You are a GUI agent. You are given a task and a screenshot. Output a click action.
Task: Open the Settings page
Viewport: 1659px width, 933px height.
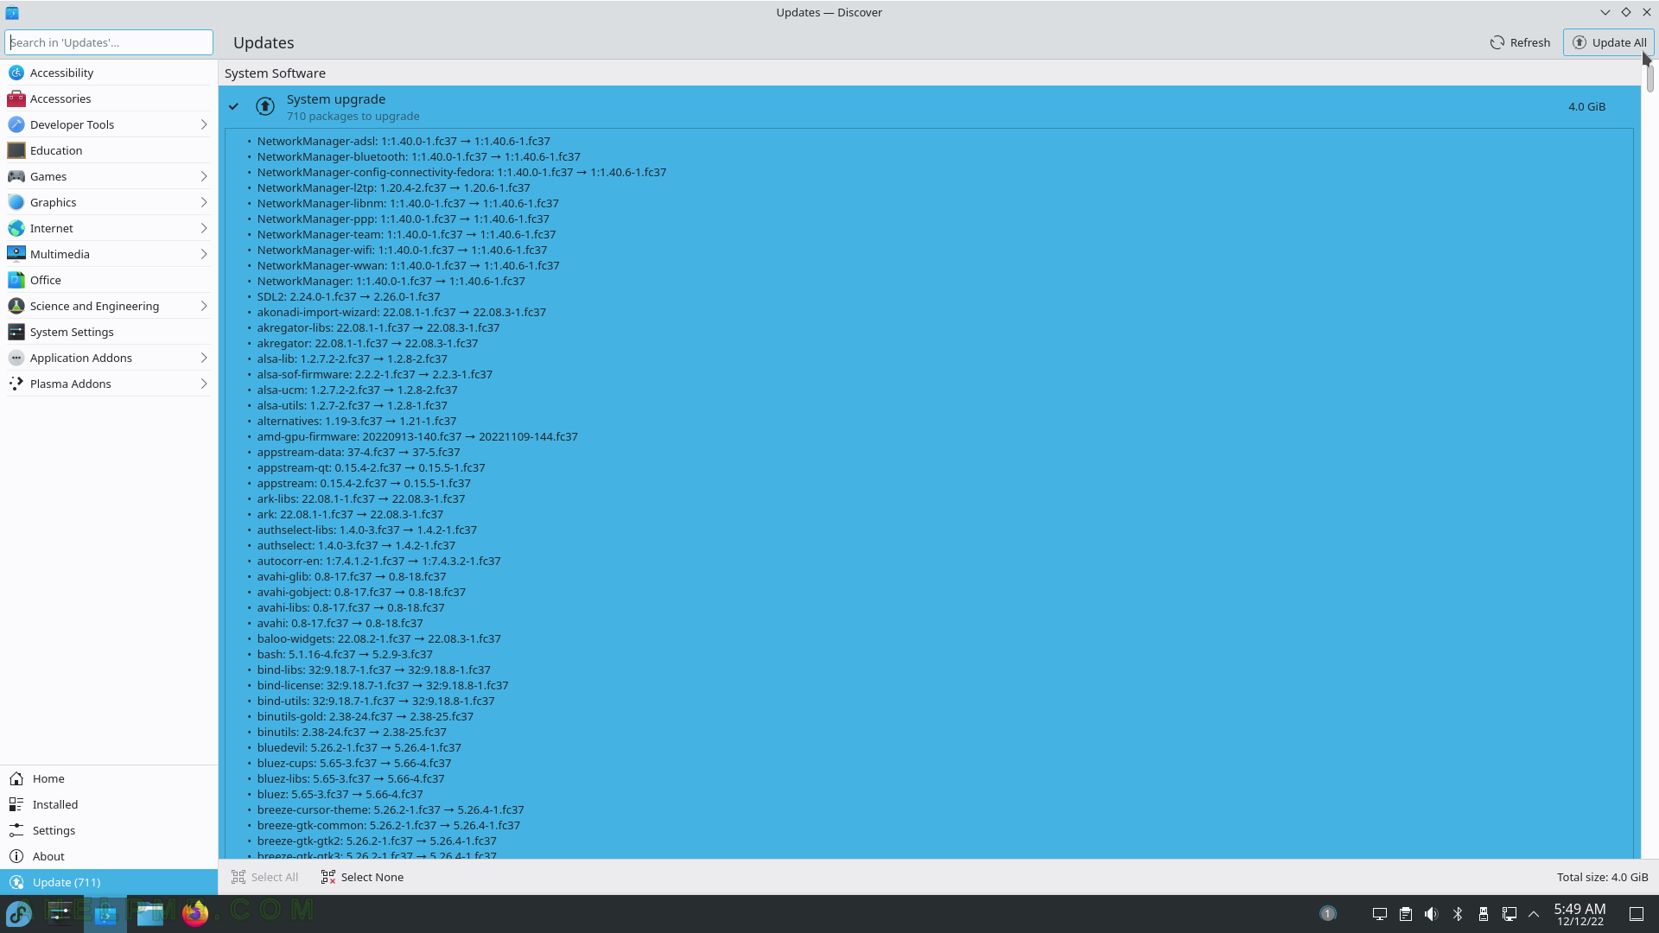tap(109, 830)
